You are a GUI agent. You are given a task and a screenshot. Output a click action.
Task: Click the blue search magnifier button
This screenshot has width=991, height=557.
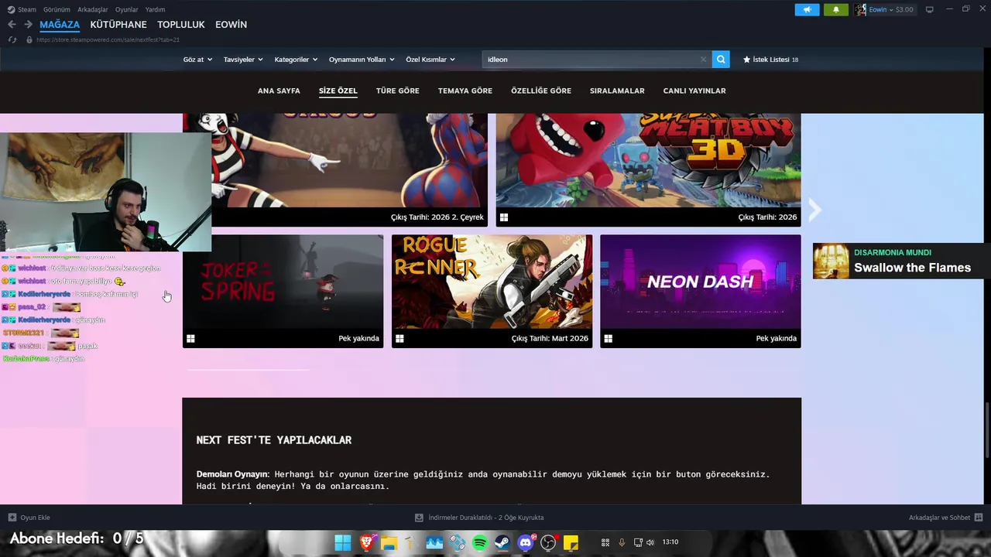(721, 59)
